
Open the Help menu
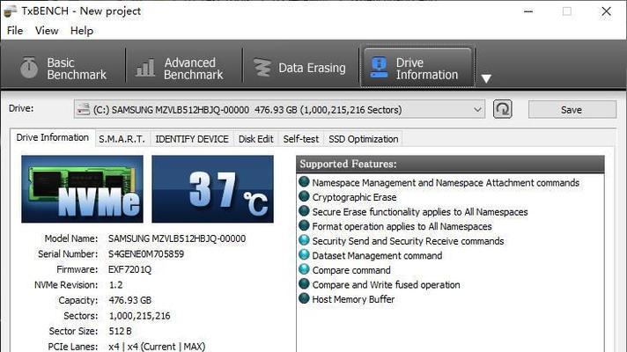pyautogui.click(x=82, y=31)
